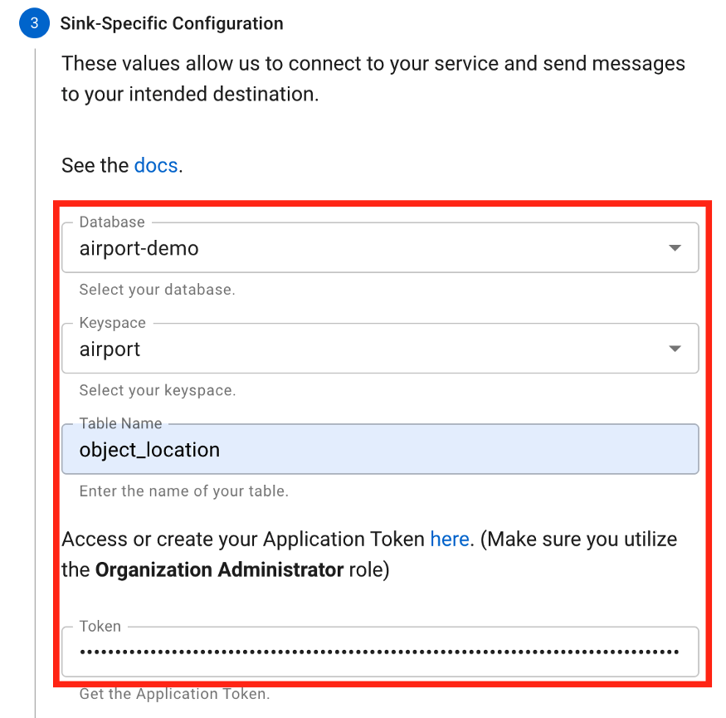Click the Table Name floating label
The image size is (726, 718).
click(120, 423)
